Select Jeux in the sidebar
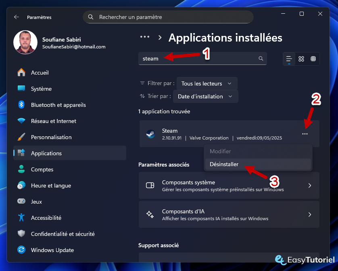 click(36, 202)
